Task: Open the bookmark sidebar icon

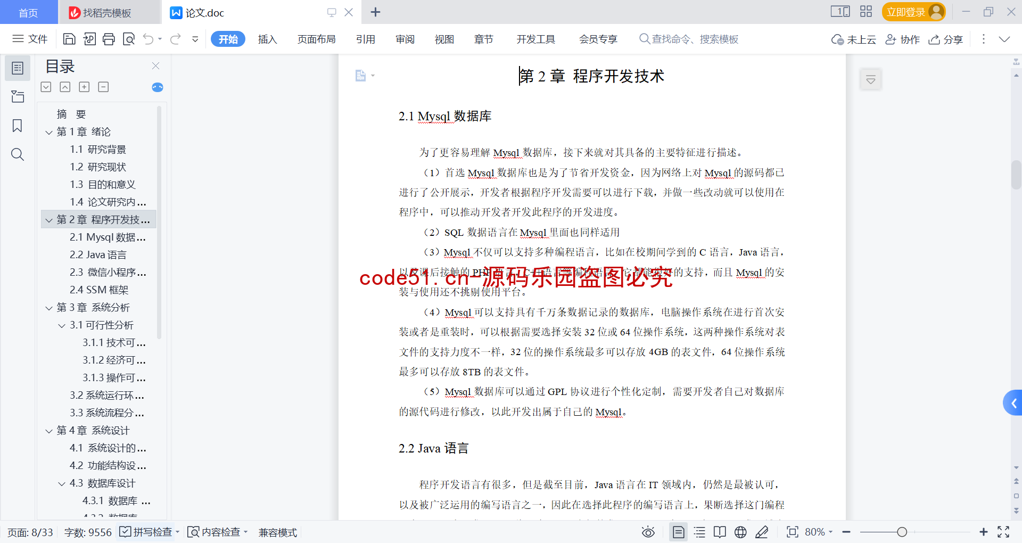Action: (x=18, y=126)
